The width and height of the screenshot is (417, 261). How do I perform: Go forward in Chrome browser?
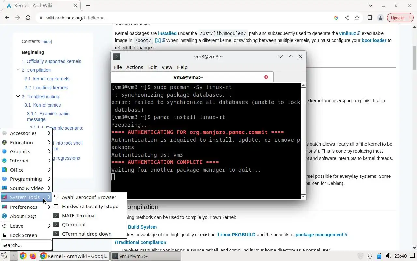[18, 18]
